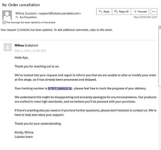Open the more actions ellipsis menu

pos(154,12)
